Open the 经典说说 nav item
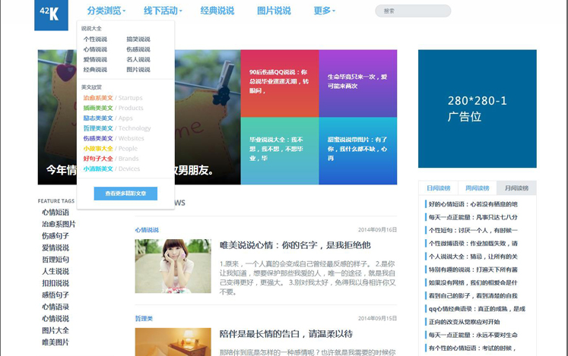The height and width of the screenshot is (356, 568). point(217,11)
